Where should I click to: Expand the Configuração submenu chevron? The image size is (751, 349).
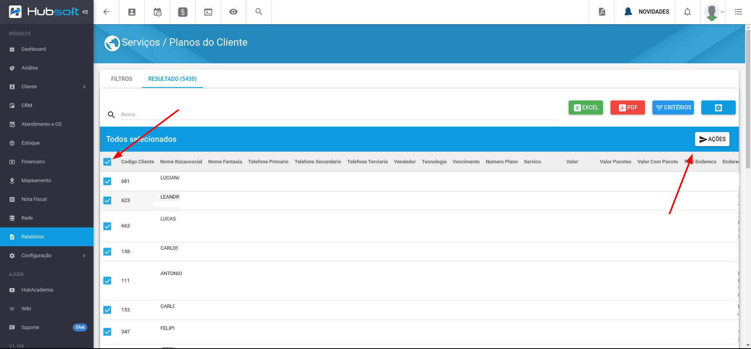[x=84, y=256]
